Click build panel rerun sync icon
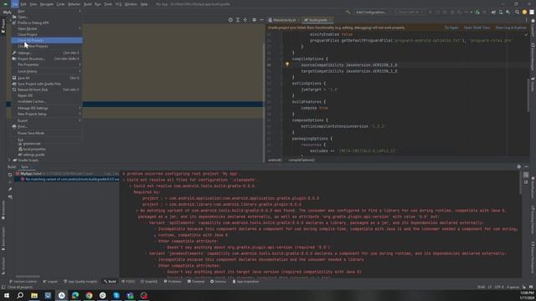 click(x=10, y=175)
